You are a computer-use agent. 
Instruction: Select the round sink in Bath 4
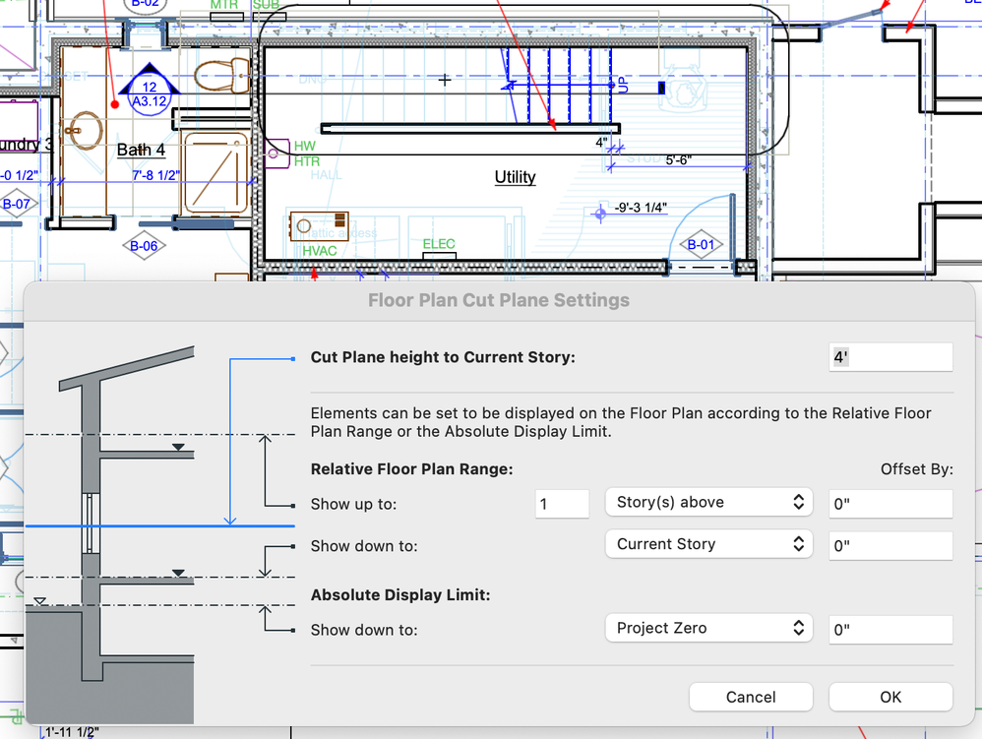tap(85, 130)
